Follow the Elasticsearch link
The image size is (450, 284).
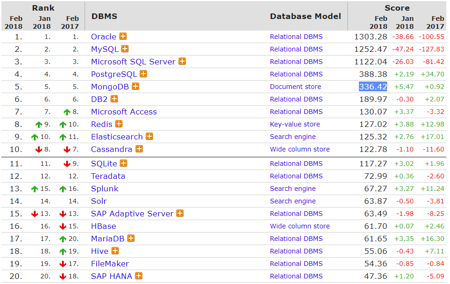pyautogui.click(x=117, y=137)
